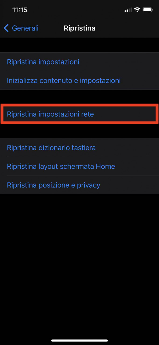Open Ripristina posizione e privacy
The width and height of the screenshot is (159, 345).
[79, 185]
